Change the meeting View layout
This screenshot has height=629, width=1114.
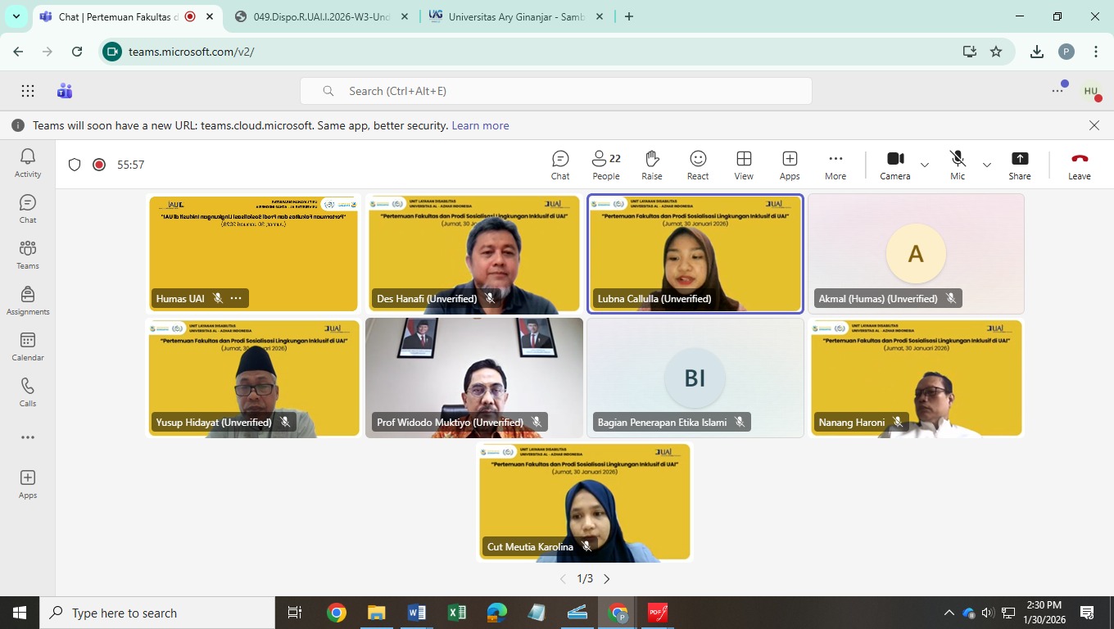click(x=744, y=165)
